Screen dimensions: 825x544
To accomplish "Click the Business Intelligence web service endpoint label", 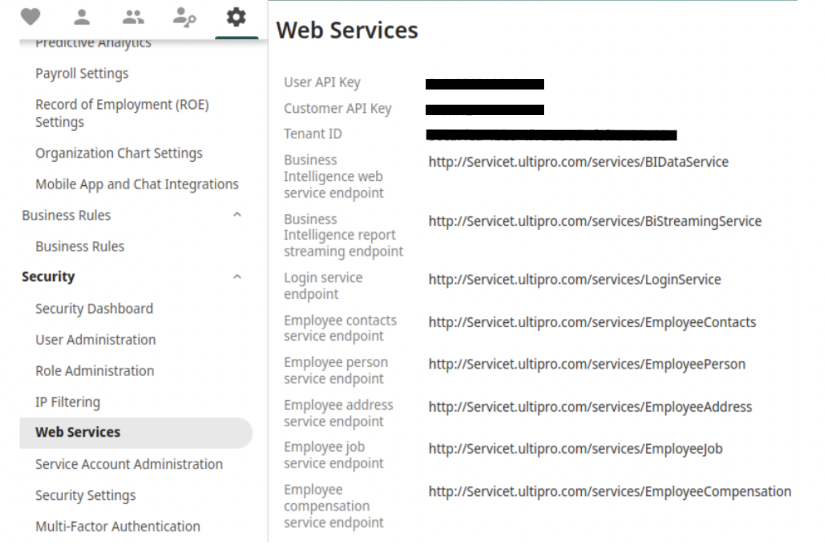I will (333, 177).
